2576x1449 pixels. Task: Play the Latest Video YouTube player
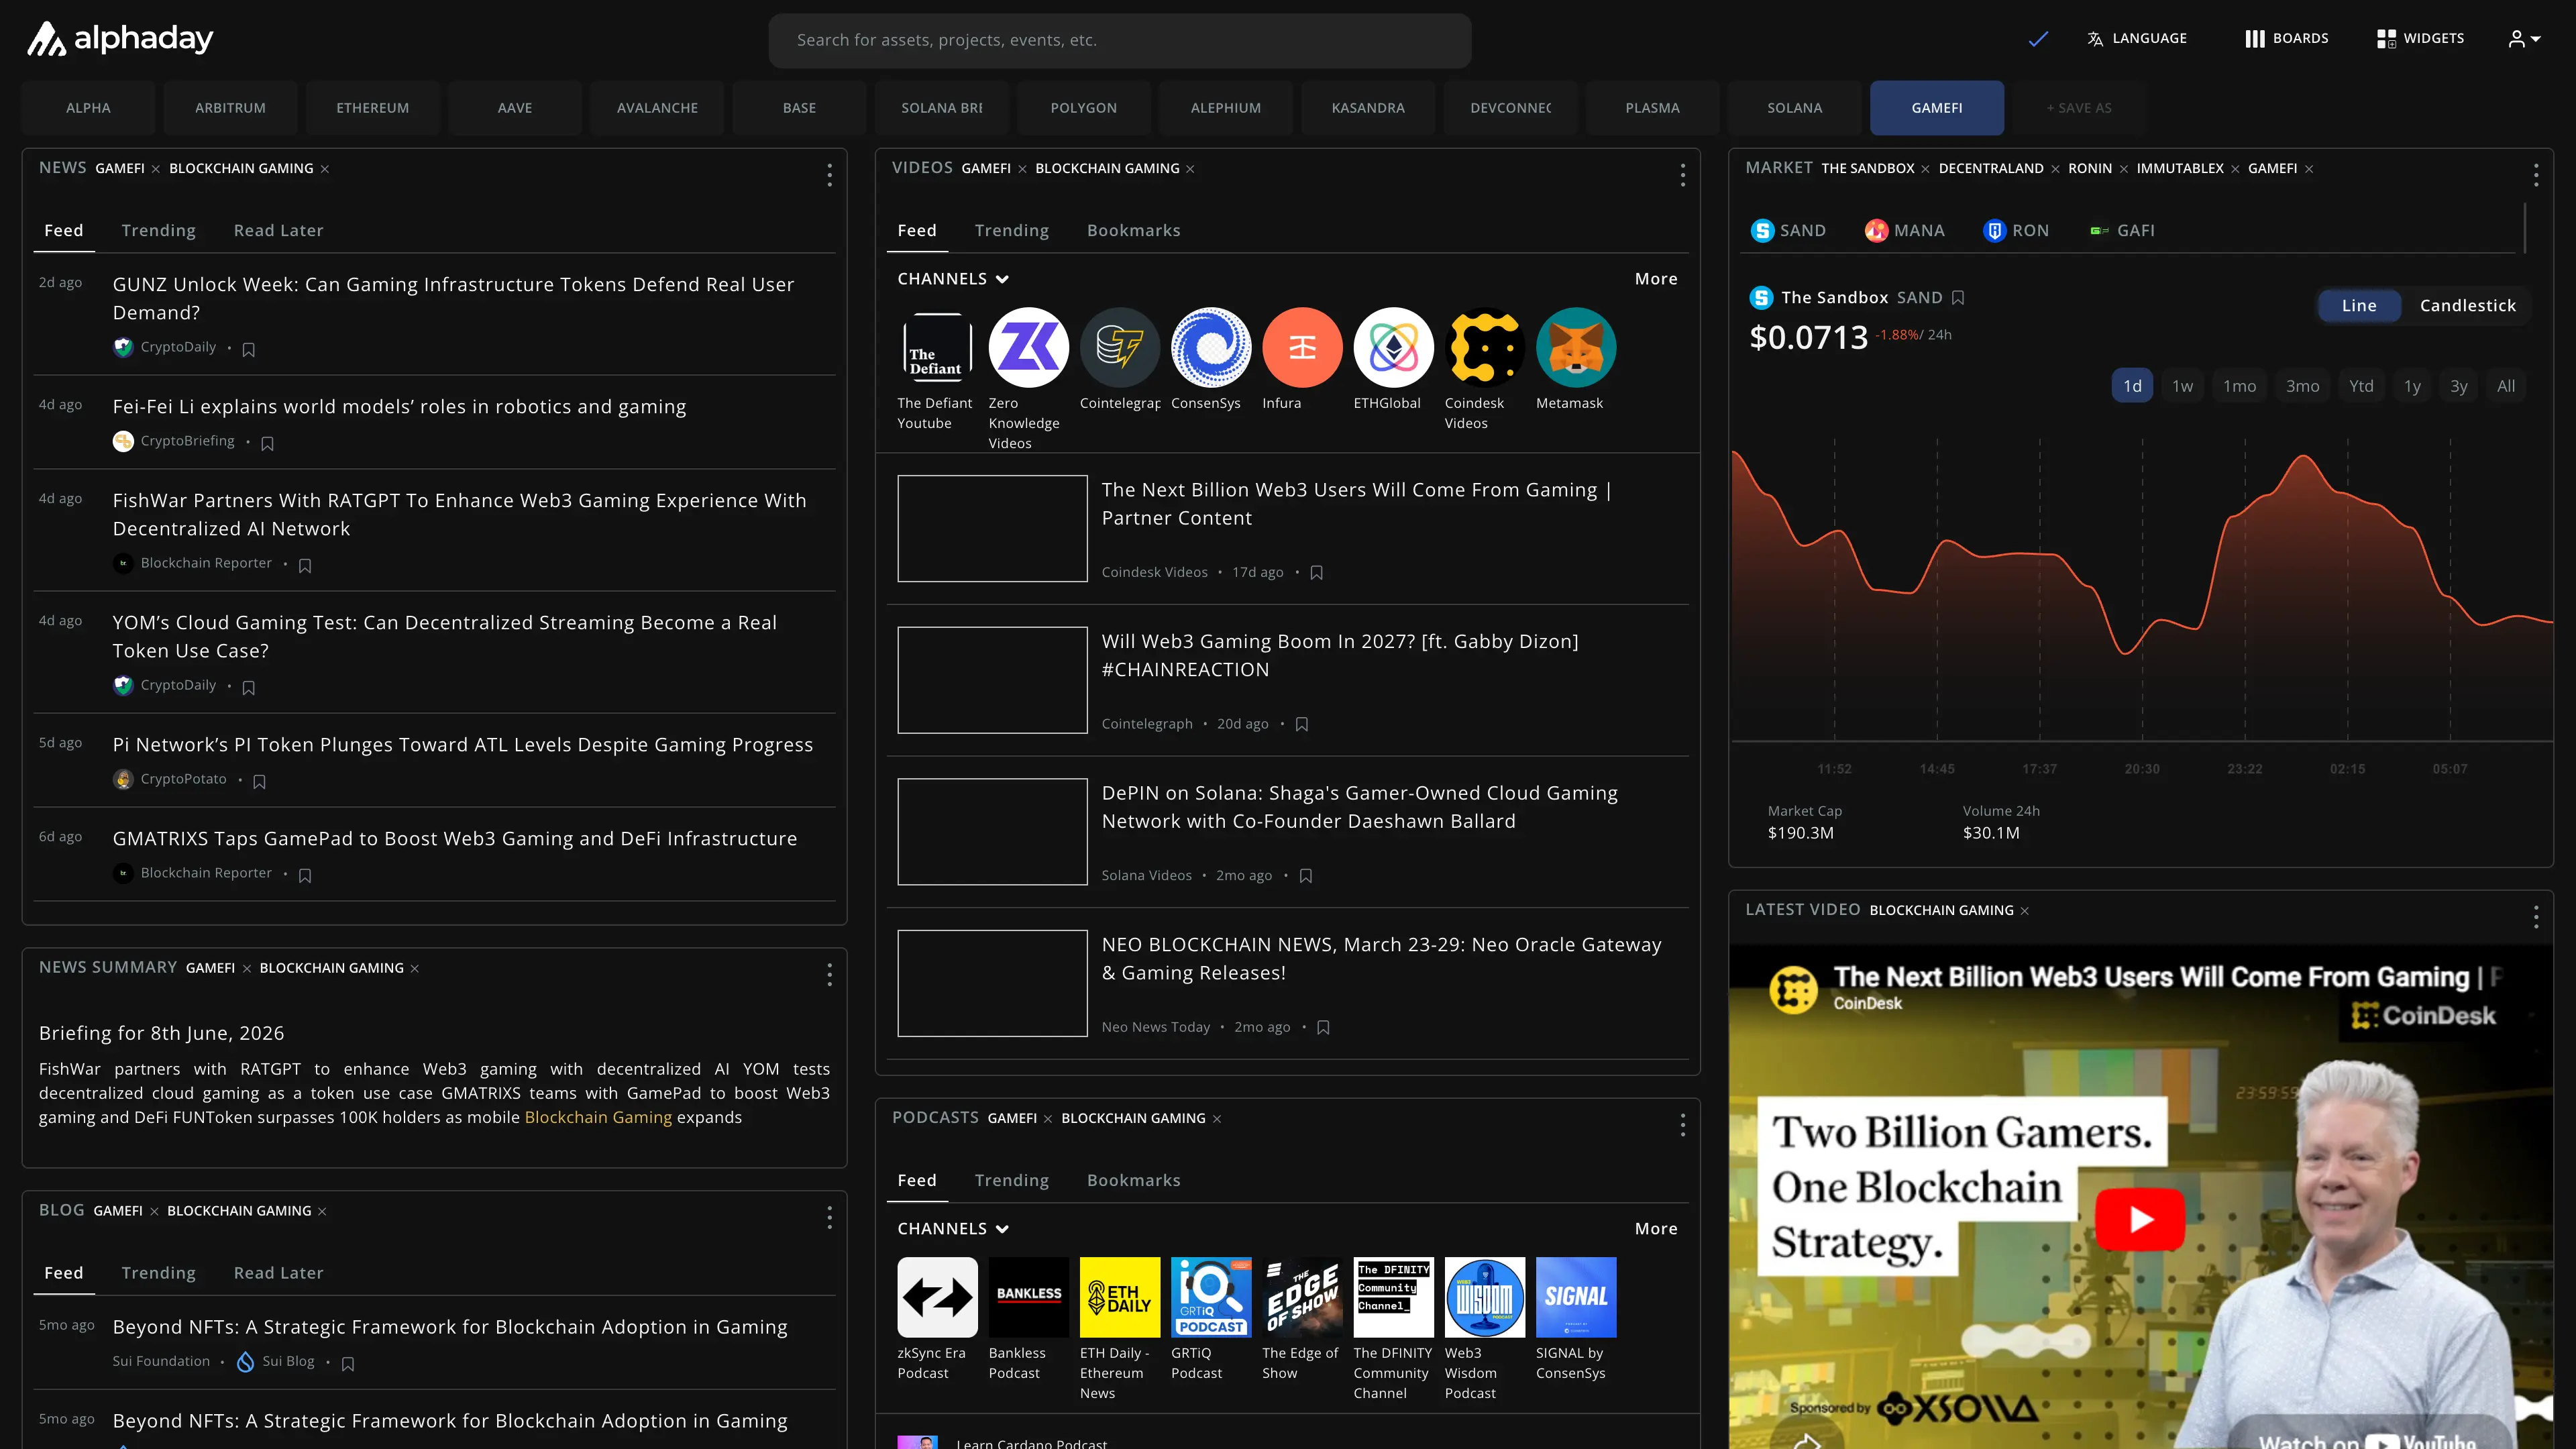pyautogui.click(x=2140, y=1219)
